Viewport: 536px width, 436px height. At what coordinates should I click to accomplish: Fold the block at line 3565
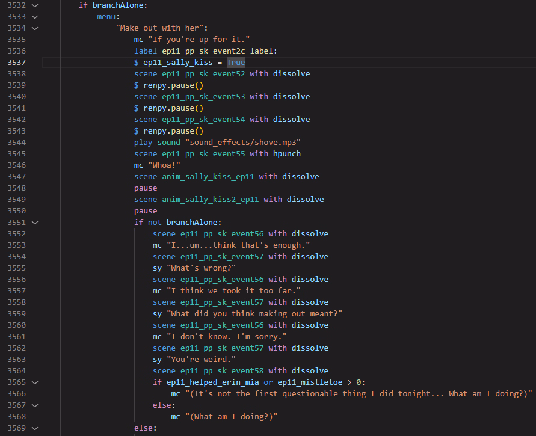click(34, 382)
